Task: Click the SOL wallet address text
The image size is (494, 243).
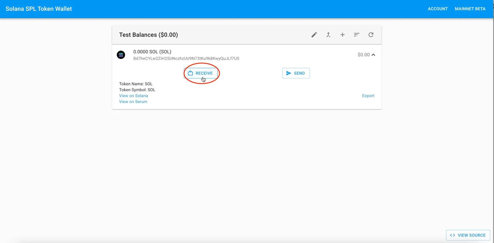Action: 186,59
